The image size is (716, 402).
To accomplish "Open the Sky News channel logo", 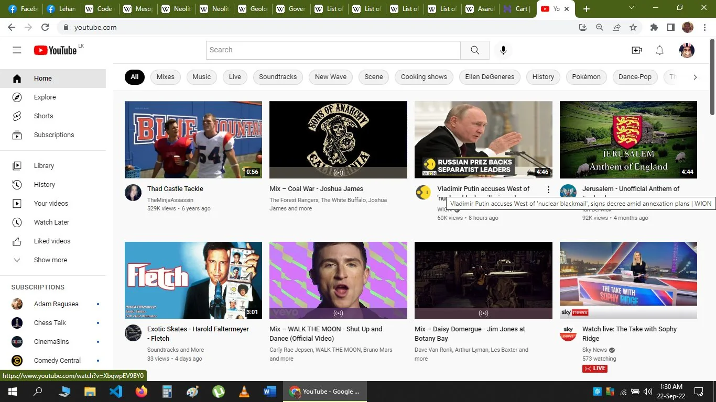I will 568,333.
